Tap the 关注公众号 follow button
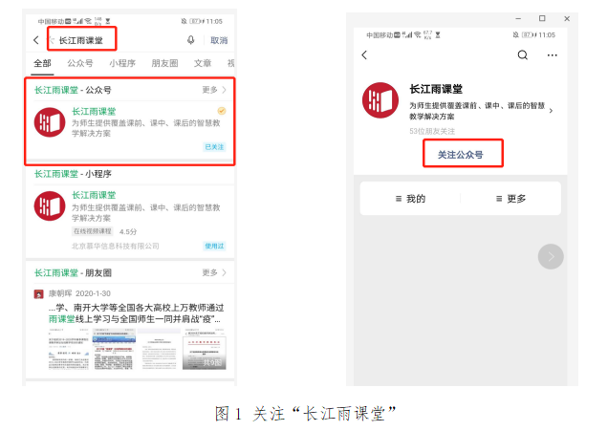The height and width of the screenshot is (431, 608). (x=463, y=154)
